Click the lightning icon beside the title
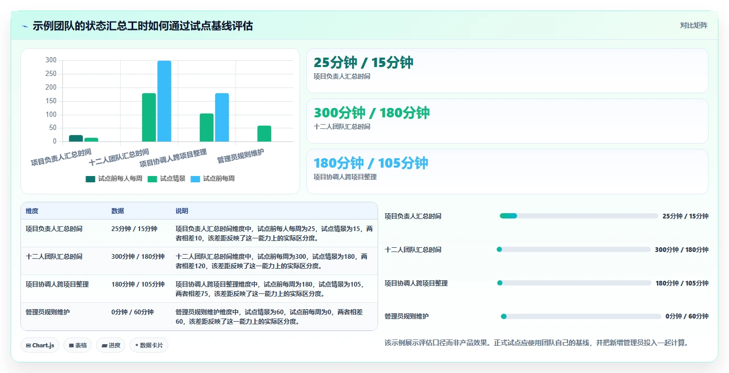Image resolution: width=729 pixels, height=373 pixels. 25,26
